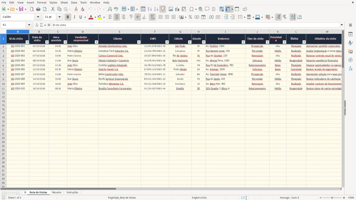Open Find and Replace
356x200 pixels.
click(110, 9)
